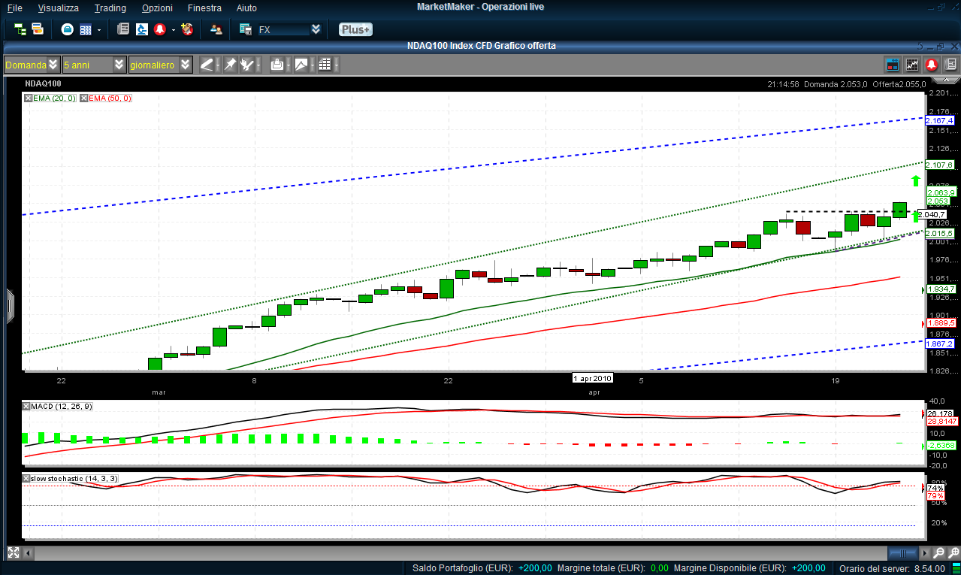961x575 pixels.
Task: Click the tree structure icon in top toolbar
Action: [20, 30]
